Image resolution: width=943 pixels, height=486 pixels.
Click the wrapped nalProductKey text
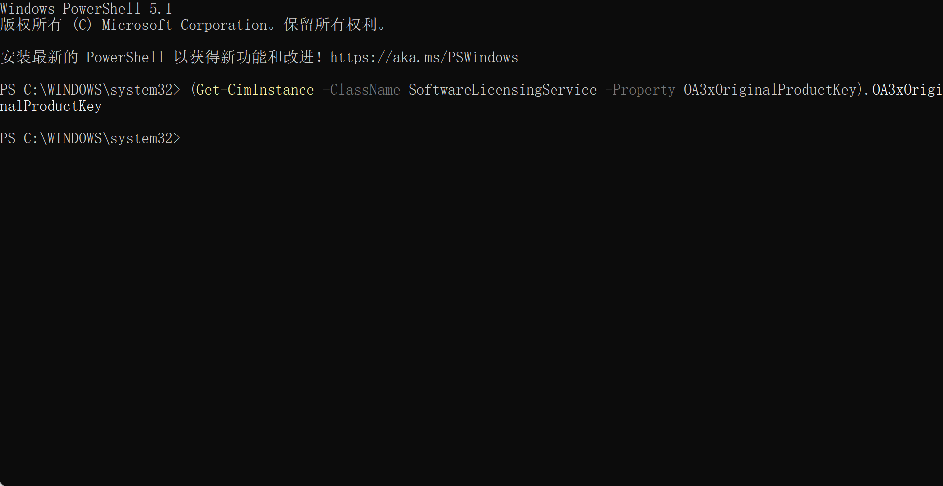pyautogui.click(x=51, y=106)
